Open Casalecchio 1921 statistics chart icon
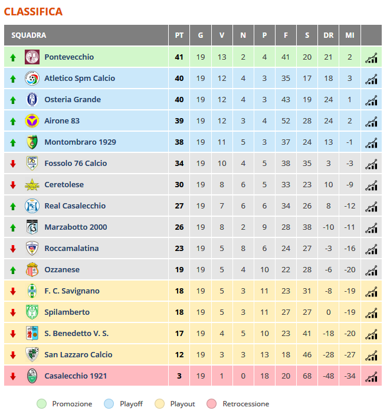Image resolution: width=390 pixels, height=414 pixels. (x=371, y=377)
